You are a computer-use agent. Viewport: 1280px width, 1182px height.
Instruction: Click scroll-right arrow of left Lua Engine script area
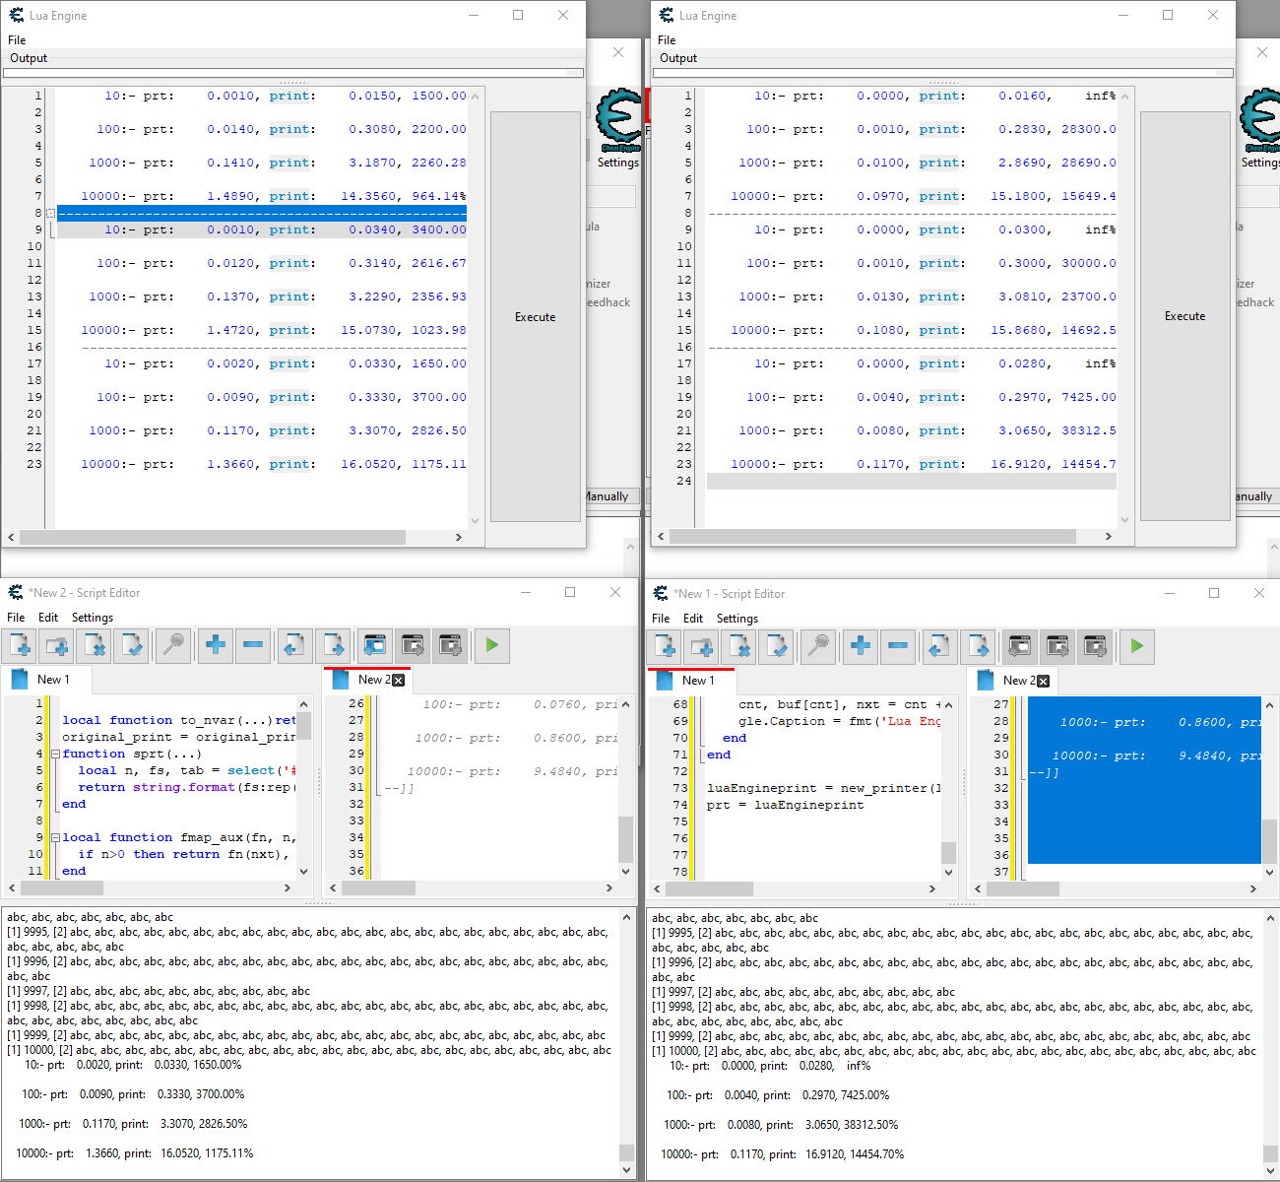point(458,538)
